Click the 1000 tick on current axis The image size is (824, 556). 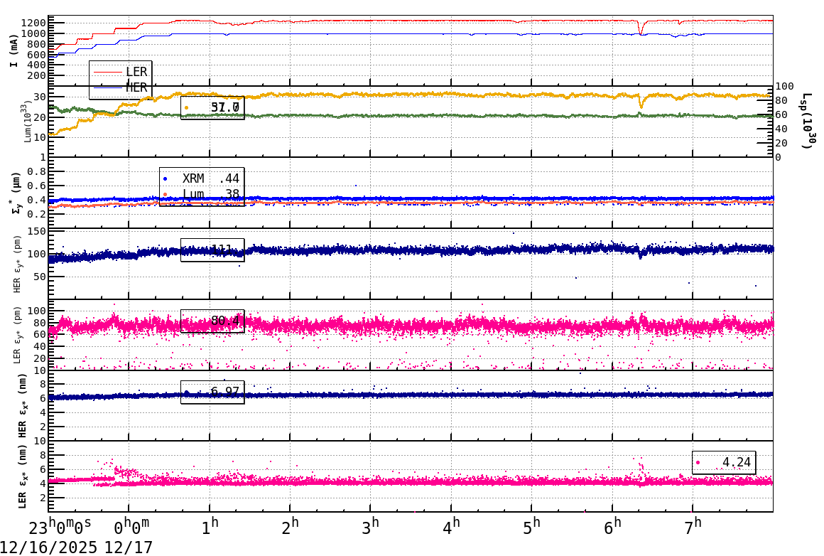point(33,33)
